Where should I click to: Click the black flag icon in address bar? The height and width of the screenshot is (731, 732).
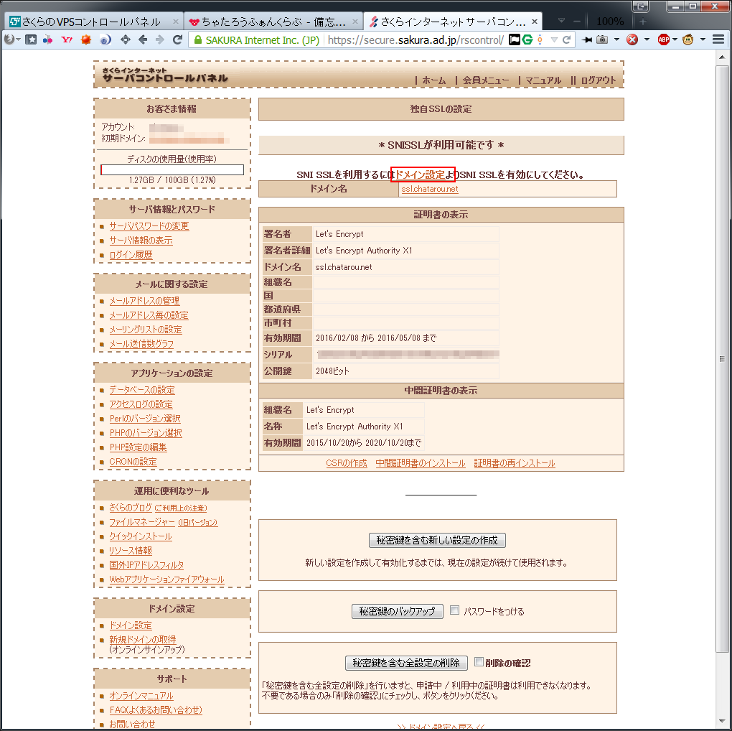514,39
